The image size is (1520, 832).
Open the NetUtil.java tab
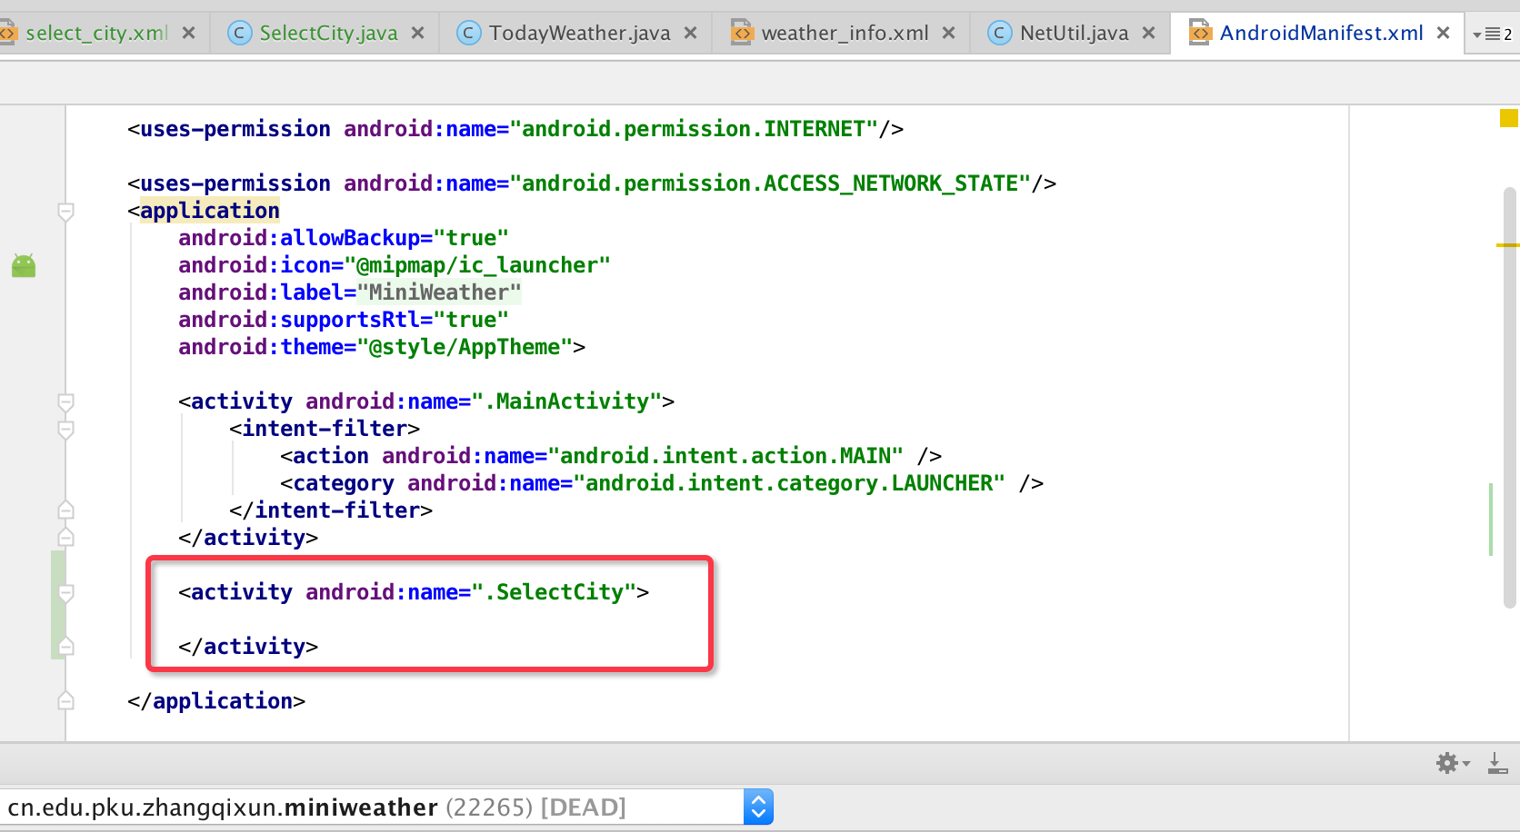tap(1073, 34)
